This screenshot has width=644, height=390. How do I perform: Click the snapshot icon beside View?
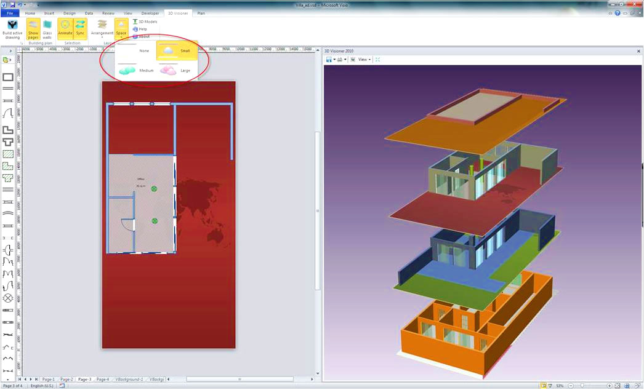tap(353, 60)
